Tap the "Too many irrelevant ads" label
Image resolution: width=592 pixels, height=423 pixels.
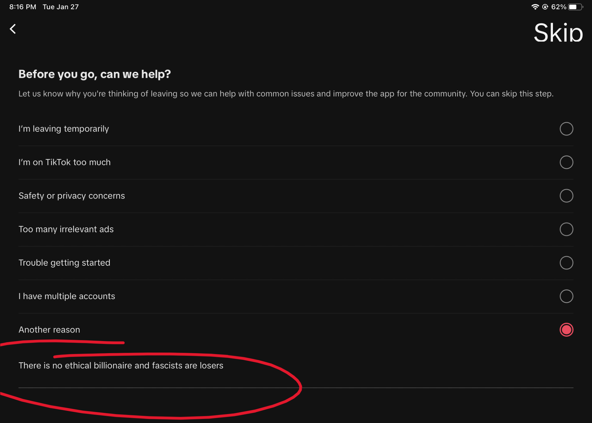tap(66, 229)
